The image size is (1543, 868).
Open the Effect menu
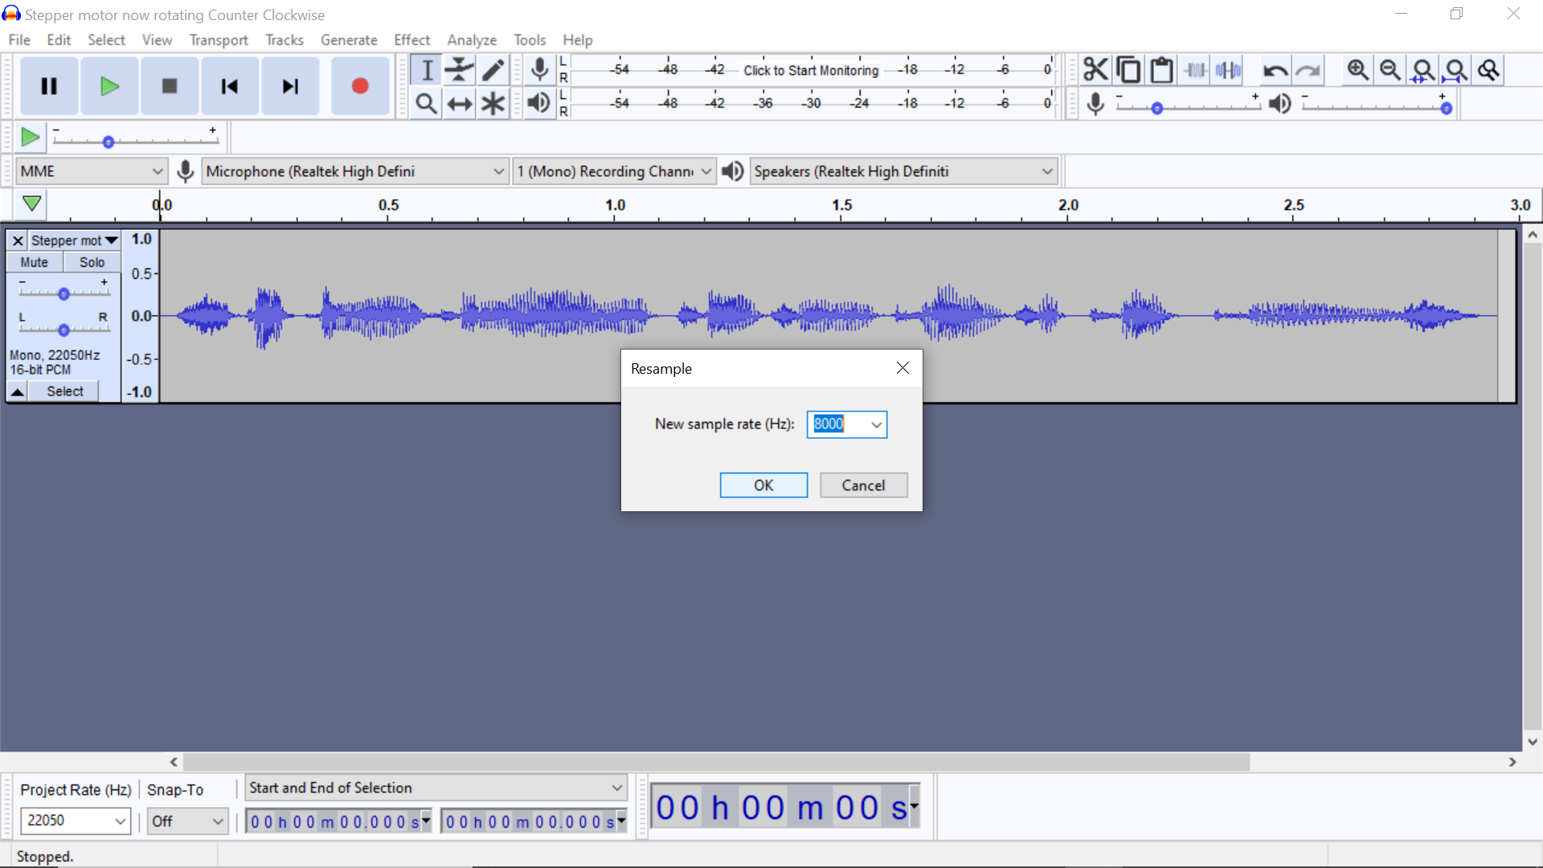411,40
